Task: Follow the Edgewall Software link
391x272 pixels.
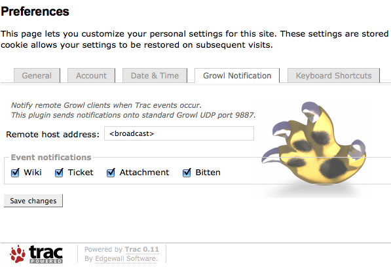Action: tap(126, 258)
